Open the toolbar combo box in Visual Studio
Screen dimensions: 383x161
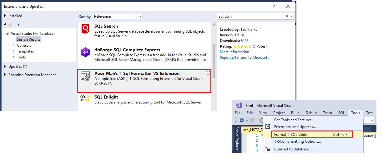click(x=372, y=120)
